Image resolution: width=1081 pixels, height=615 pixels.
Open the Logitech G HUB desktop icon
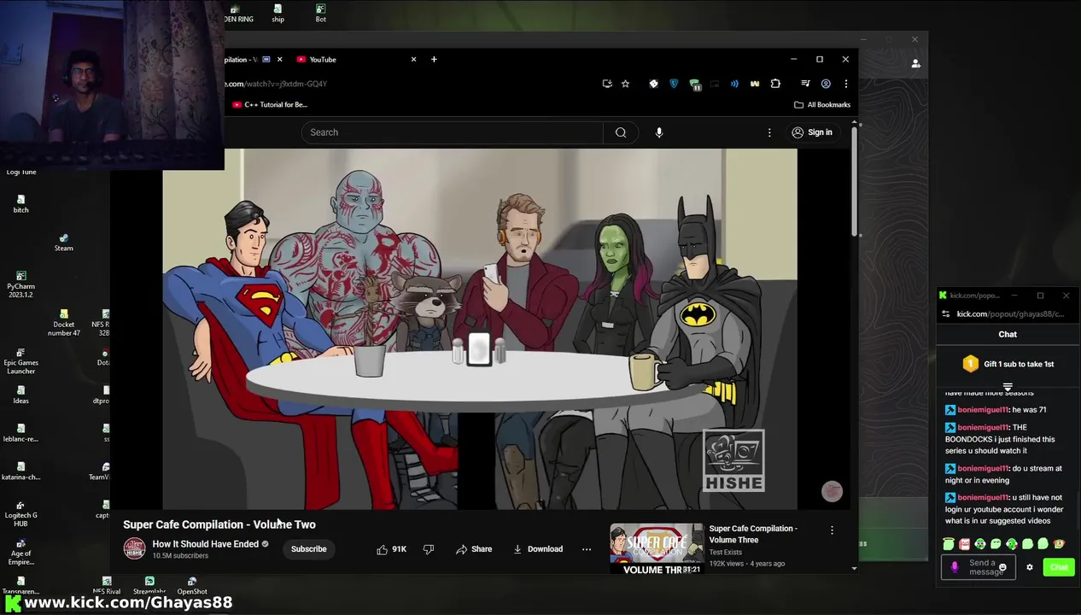(x=20, y=513)
